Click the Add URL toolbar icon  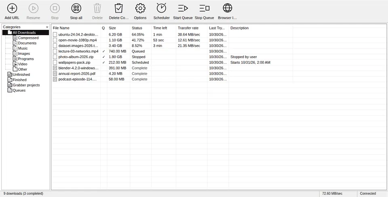pos(12,8)
